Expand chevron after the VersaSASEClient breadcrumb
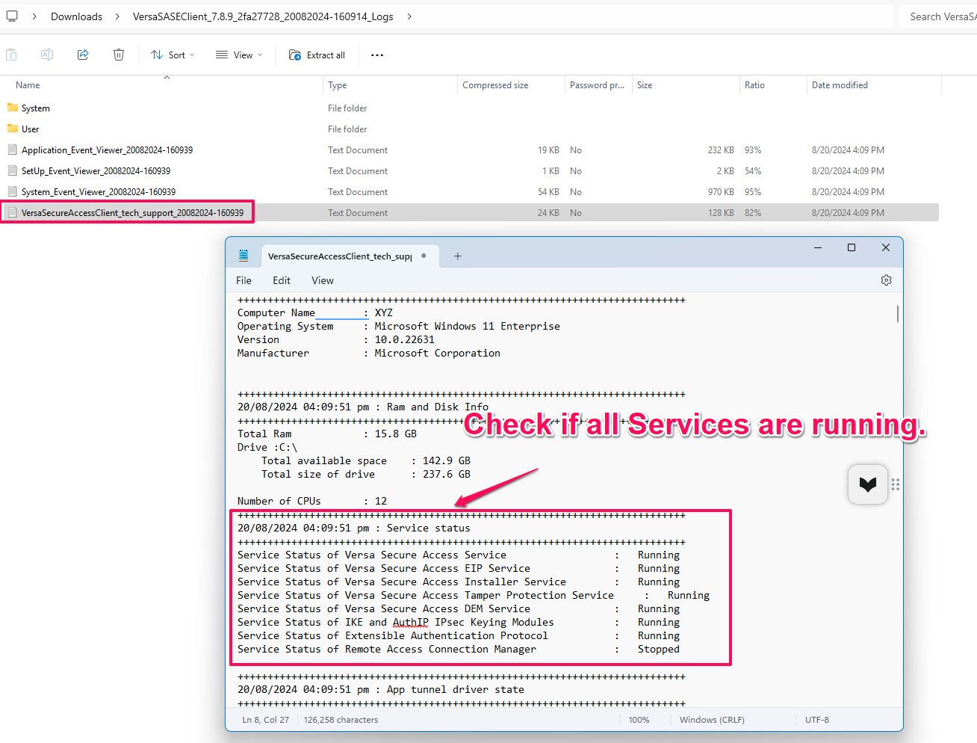The height and width of the screenshot is (743, 977). (409, 16)
